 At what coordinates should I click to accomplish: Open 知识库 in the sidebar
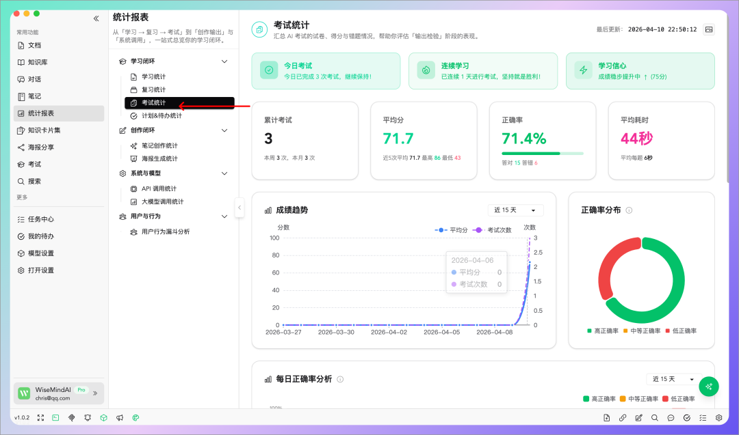(x=59, y=62)
